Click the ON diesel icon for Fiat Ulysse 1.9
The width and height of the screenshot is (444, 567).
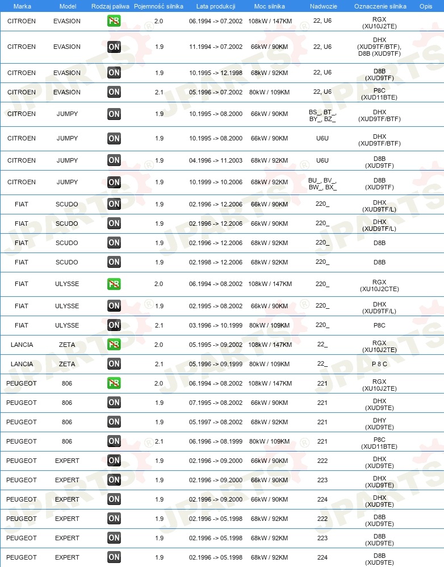click(x=114, y=306)
